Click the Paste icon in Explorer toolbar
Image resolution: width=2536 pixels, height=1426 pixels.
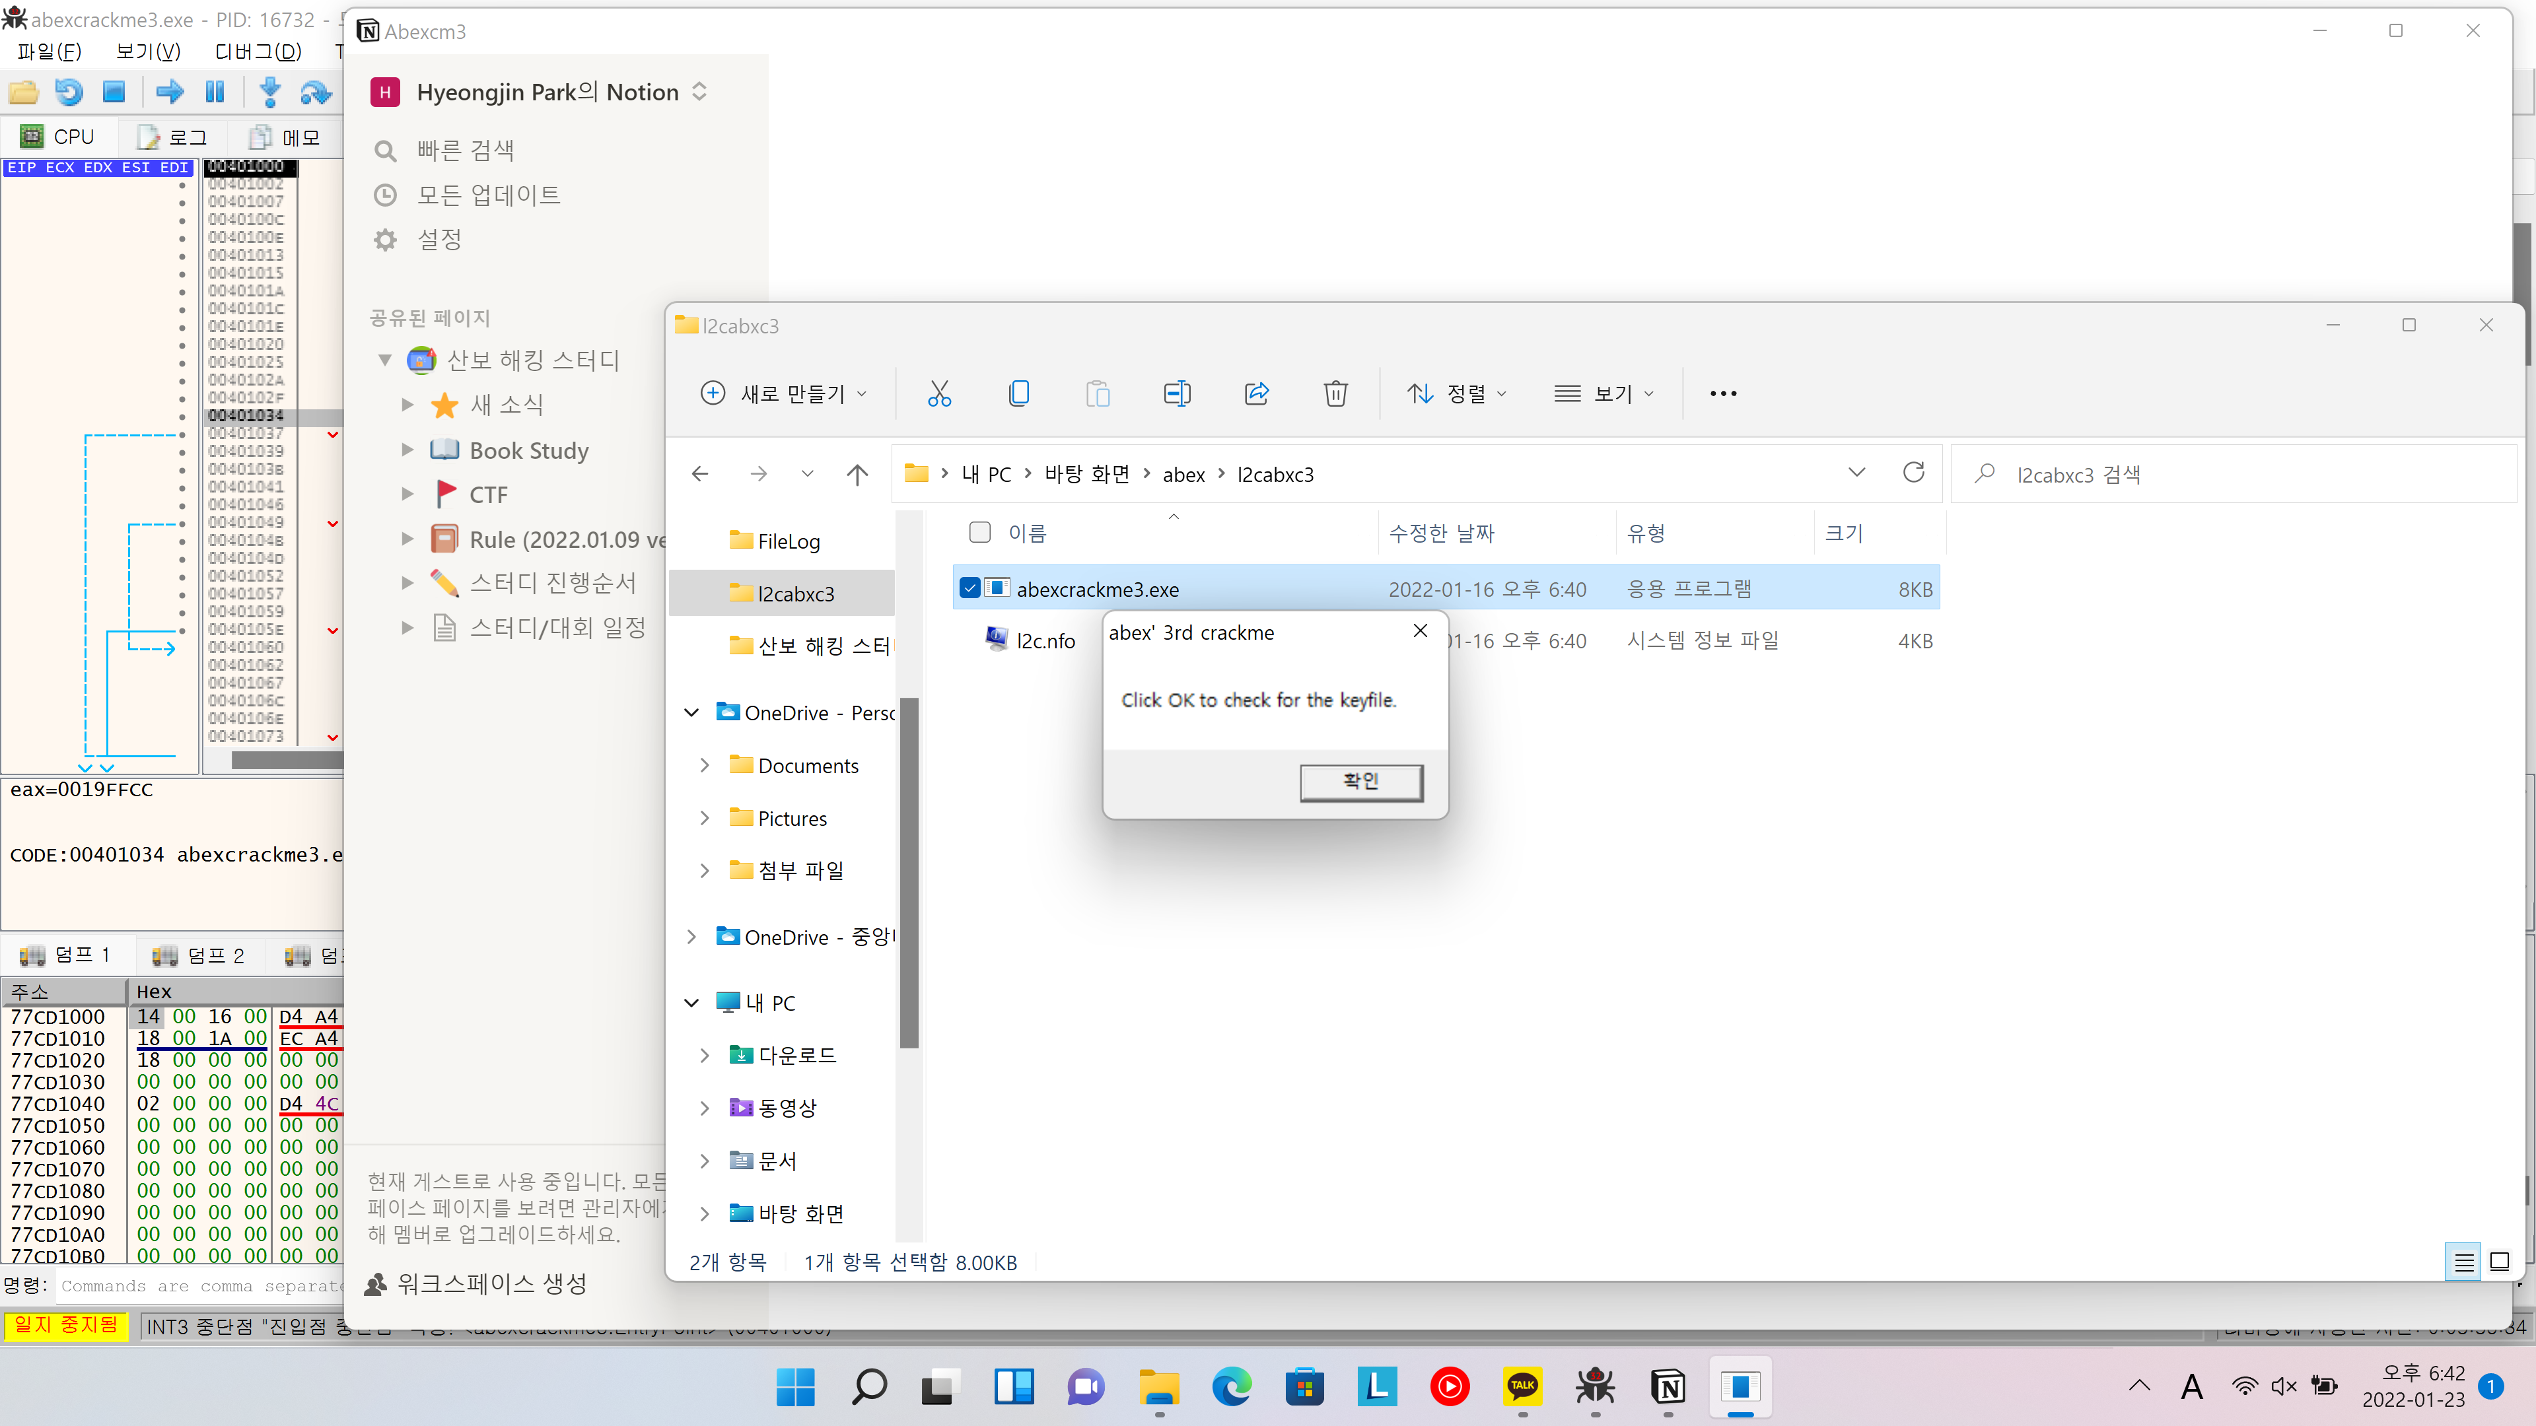click(1098, 393)
